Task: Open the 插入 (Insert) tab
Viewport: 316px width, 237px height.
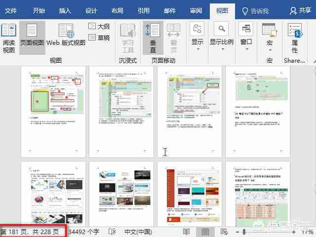Action: [65, 10]
